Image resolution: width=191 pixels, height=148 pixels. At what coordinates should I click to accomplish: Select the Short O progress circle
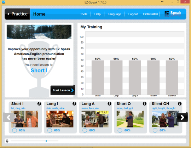[x=120, y=130]
